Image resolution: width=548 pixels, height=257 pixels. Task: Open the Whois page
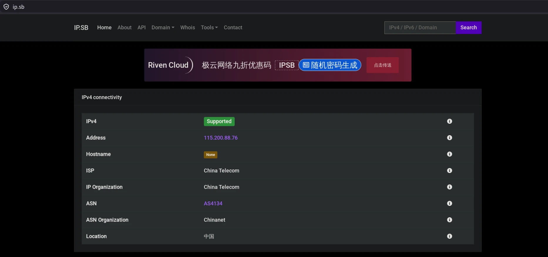coord(188,27)
